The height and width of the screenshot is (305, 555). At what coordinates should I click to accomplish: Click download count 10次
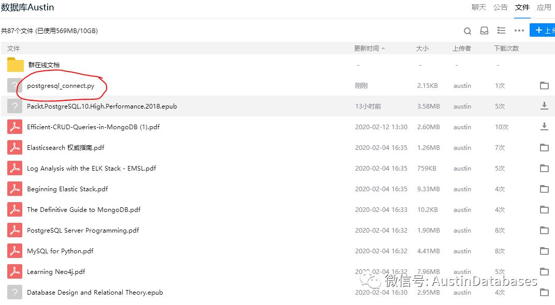(x=502, y=127)
